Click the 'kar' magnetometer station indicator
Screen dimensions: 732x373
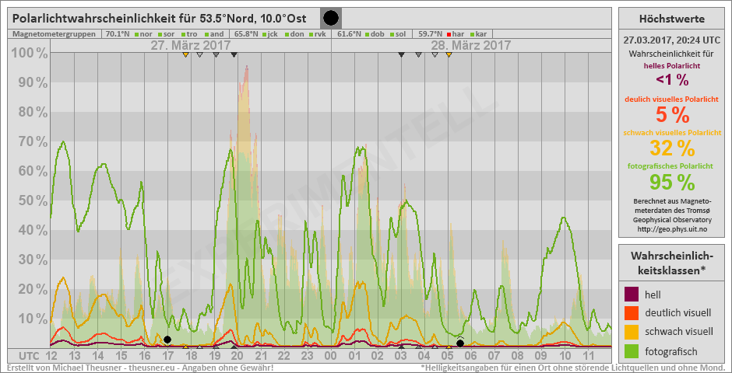(481, 34)
